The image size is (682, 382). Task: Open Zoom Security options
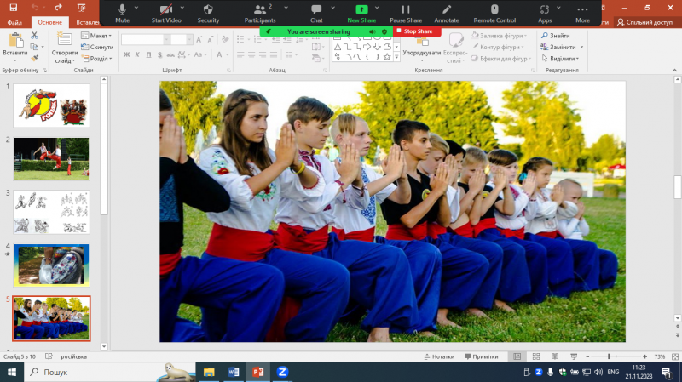pyautogui.click(x=208, y=14)
